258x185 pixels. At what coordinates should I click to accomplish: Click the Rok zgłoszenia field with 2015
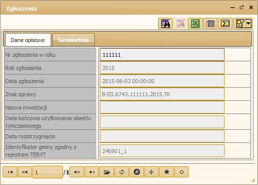coord(162,68)
